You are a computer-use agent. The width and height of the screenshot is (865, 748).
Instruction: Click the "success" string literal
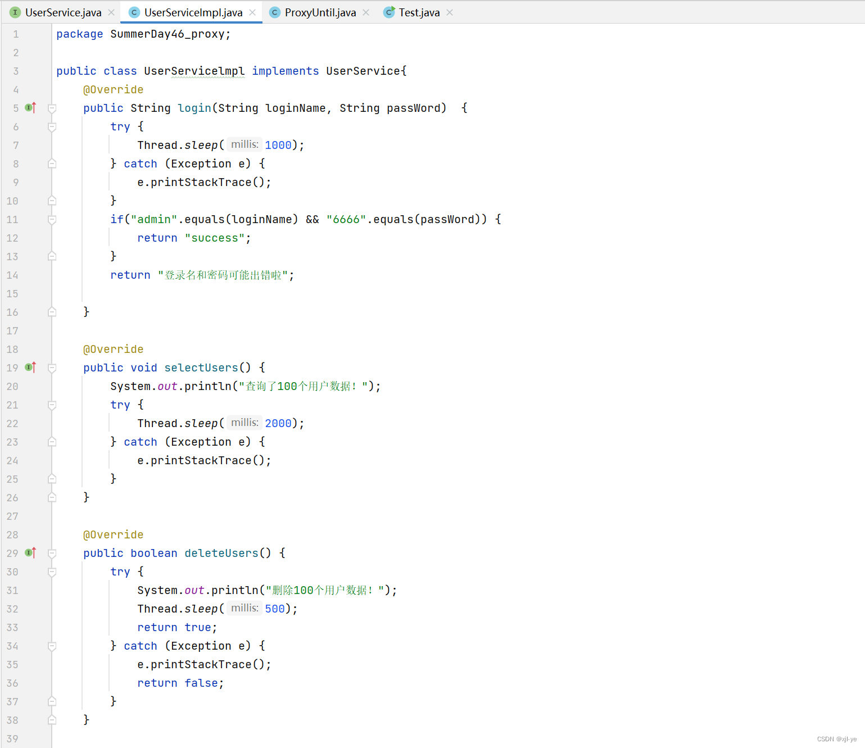pos(215,238)
